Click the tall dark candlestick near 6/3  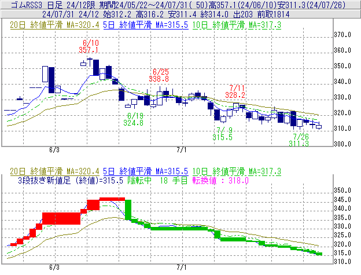[51, 80]
